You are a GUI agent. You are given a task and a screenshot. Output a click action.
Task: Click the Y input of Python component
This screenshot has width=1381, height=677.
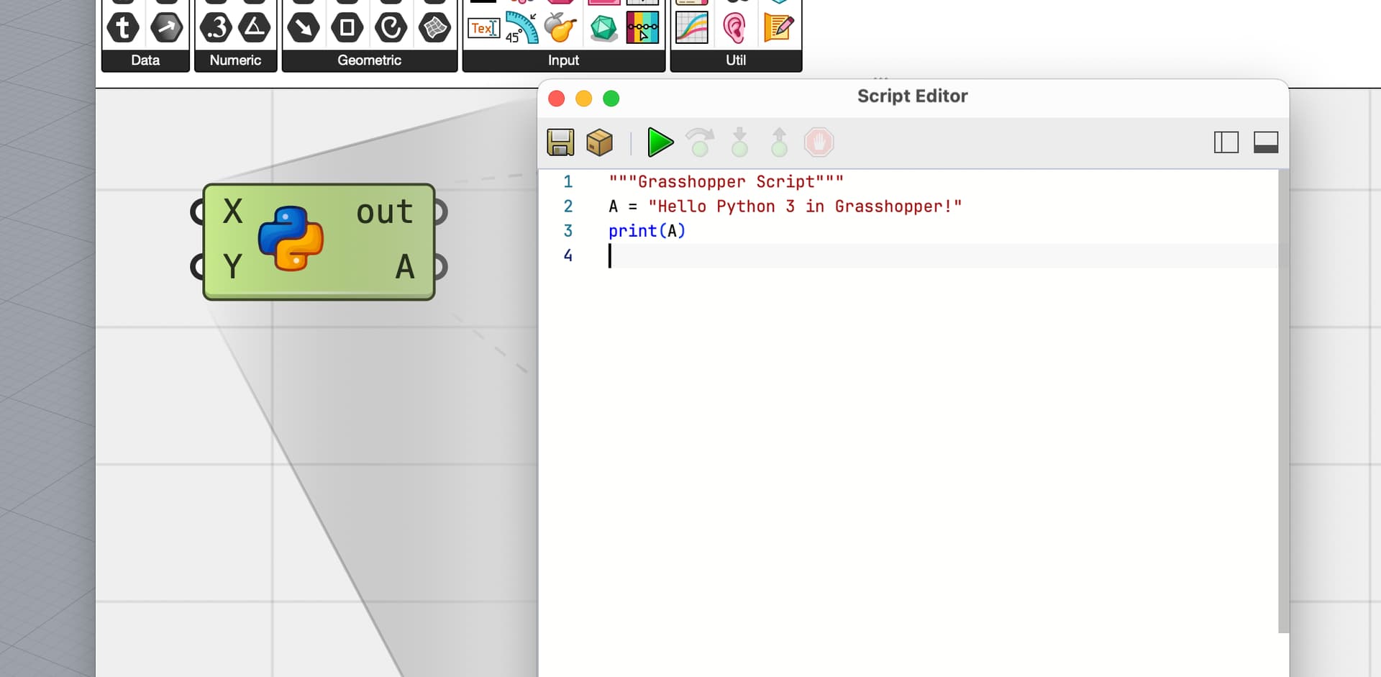232,266
